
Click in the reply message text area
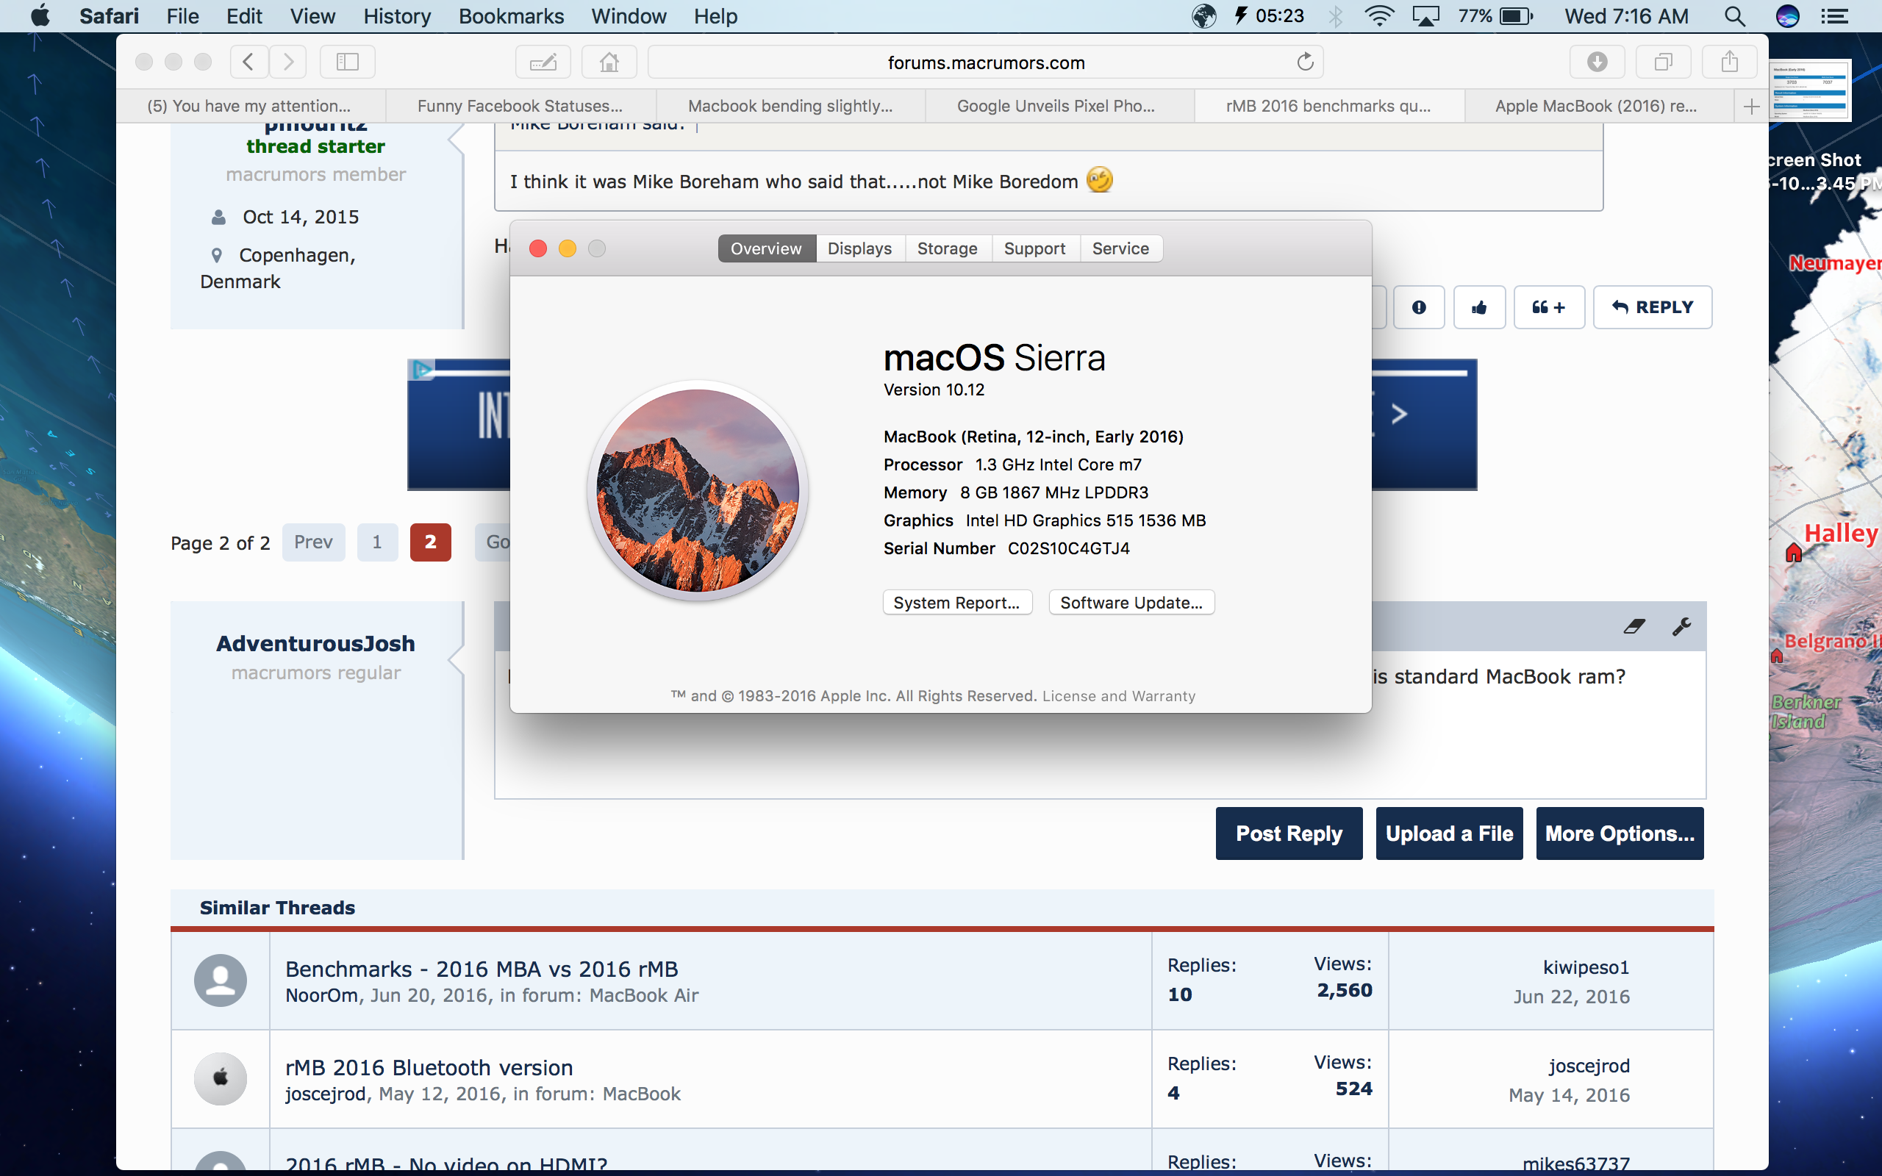click(x=1101, y=723)
